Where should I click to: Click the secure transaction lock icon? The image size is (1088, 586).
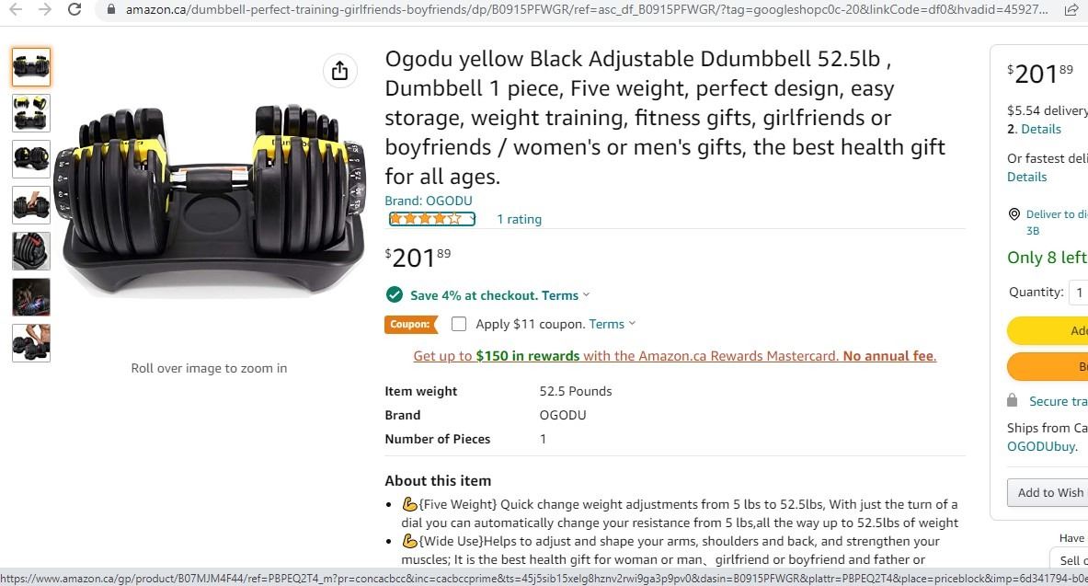1013,400
